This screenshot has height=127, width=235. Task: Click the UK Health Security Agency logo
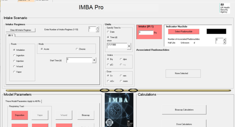225,8
